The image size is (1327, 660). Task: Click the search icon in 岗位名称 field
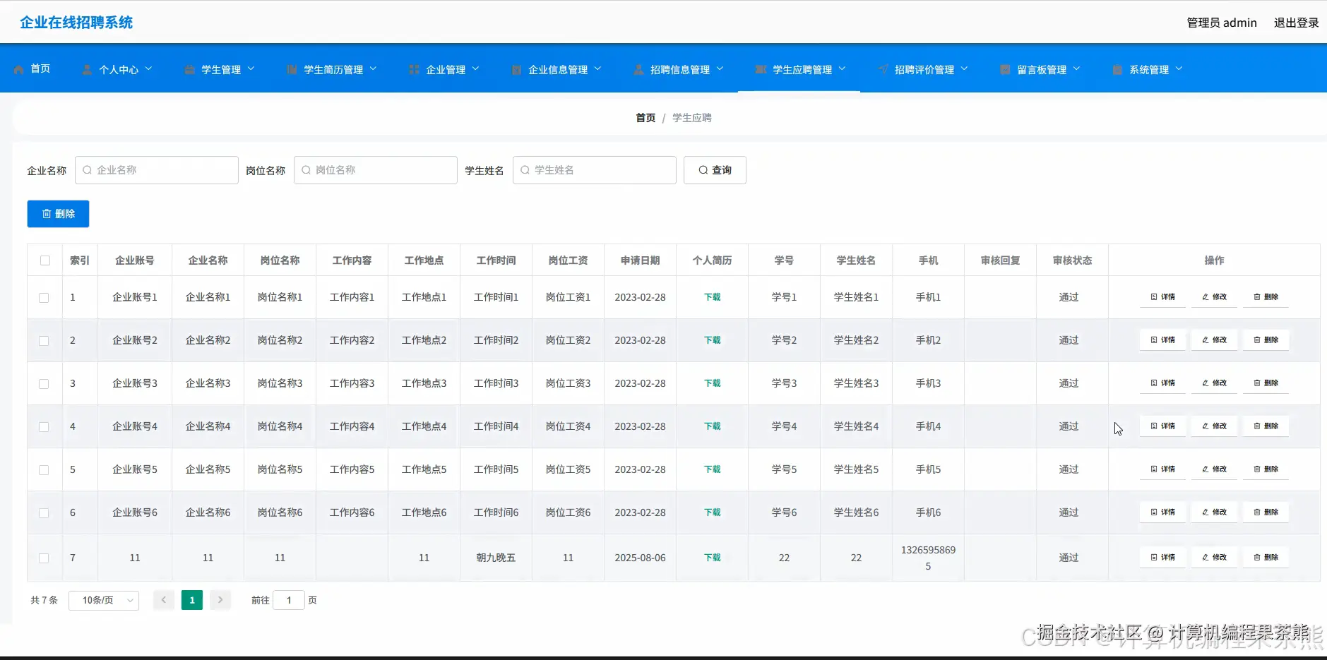point(307,170)
